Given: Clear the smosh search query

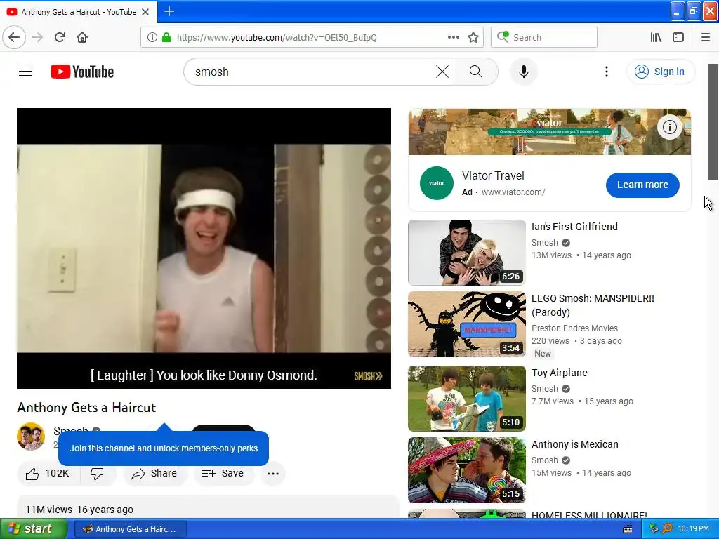Looking at the screenshot, I should 442,72.
